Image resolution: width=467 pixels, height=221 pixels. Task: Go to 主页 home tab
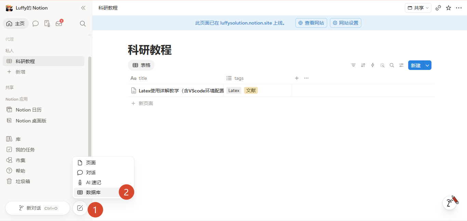coord(16,24)
